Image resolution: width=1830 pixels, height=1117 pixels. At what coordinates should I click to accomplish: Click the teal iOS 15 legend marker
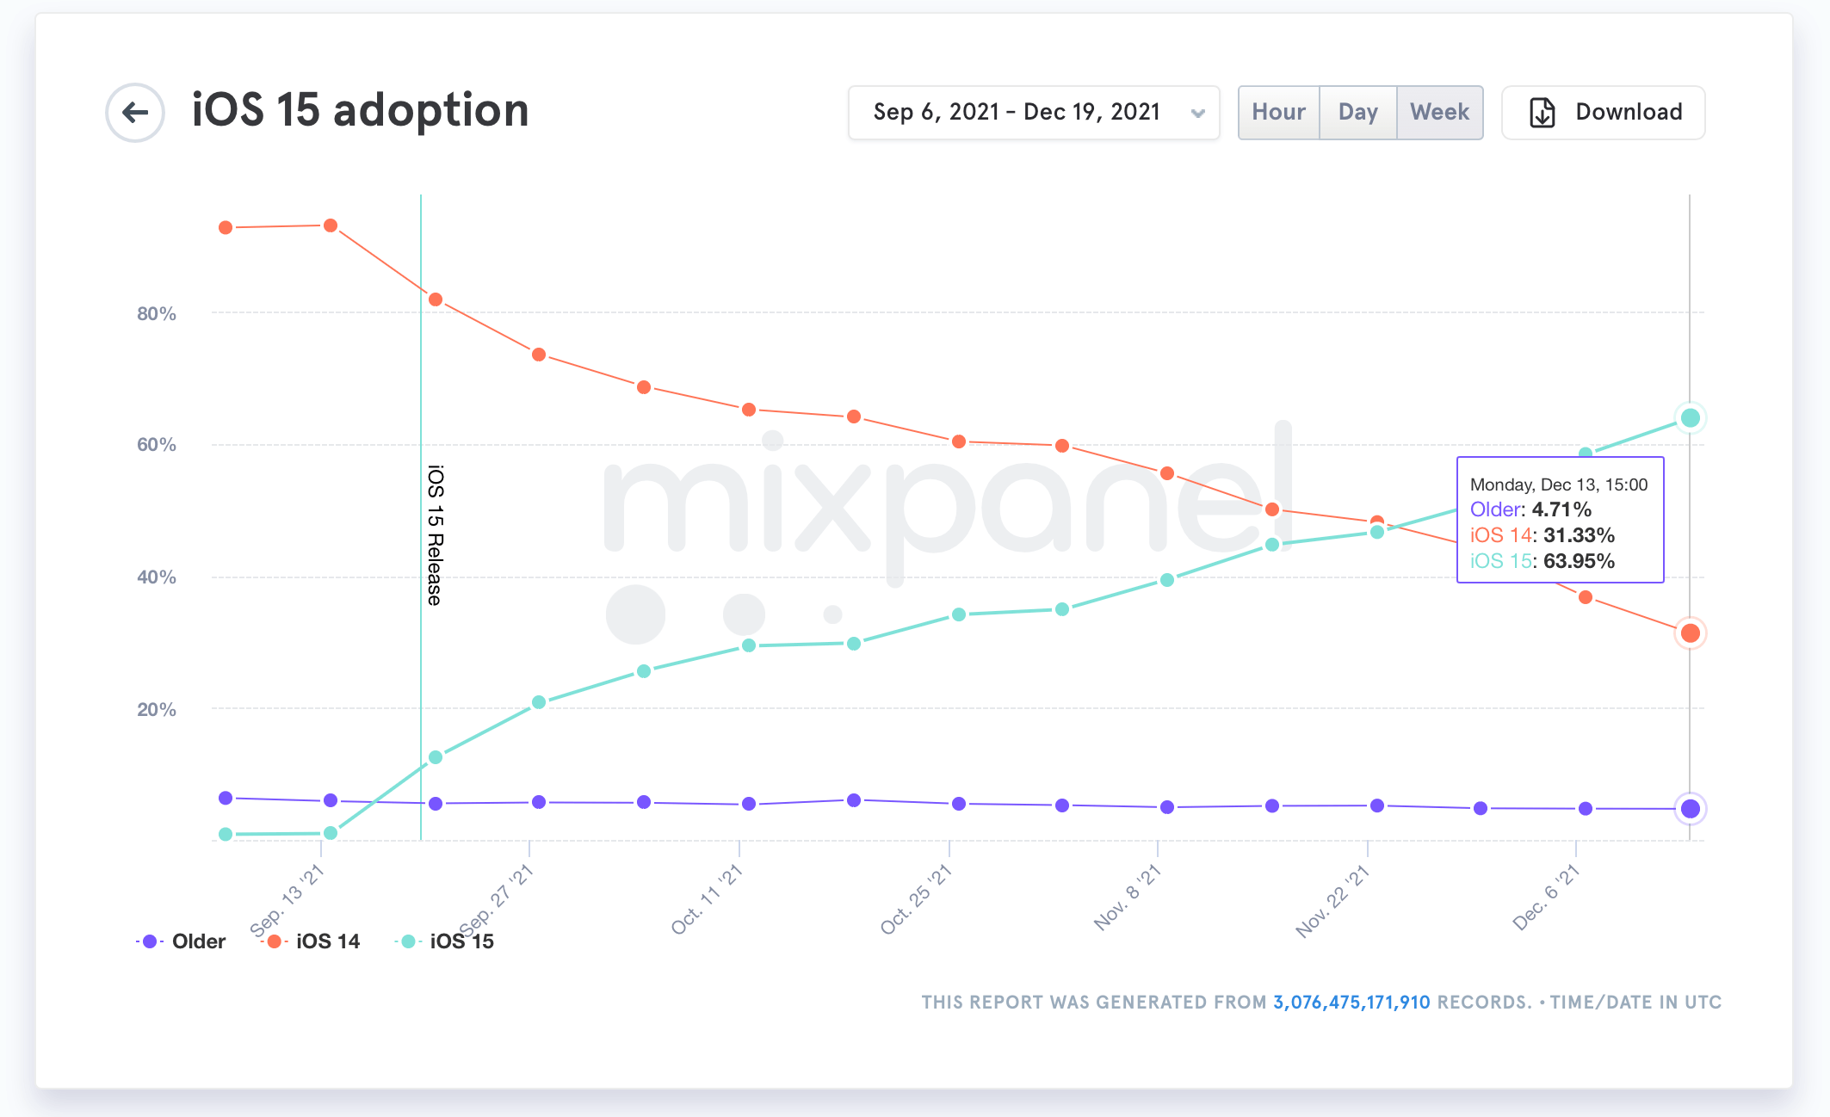[408, 941]
